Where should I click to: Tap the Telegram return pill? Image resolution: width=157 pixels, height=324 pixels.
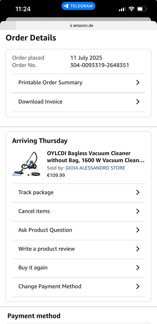(x=78, y=6)
